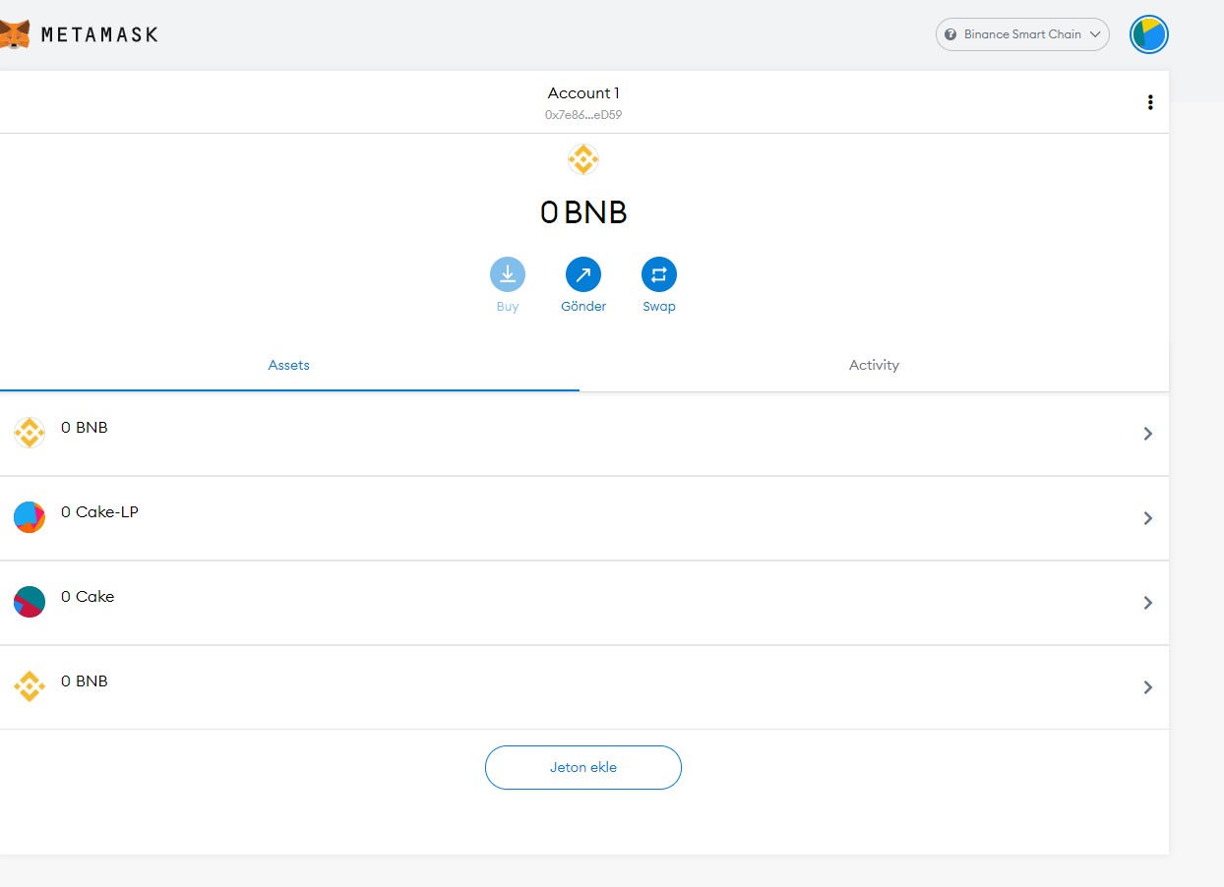Click the Swap label text
The width and height of the screenshot is (1224, 887).
pyautogui.click(x=659, y=307)
